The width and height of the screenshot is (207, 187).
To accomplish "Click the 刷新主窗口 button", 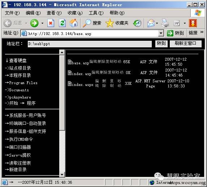I will tap(185, 44).
